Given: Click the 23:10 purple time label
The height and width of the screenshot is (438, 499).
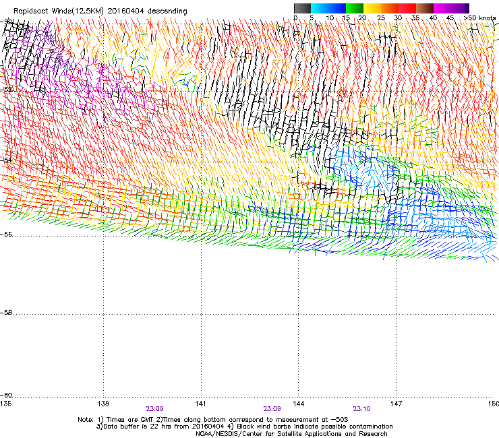Looking at the screenshot, I should [x=361, y=409].
